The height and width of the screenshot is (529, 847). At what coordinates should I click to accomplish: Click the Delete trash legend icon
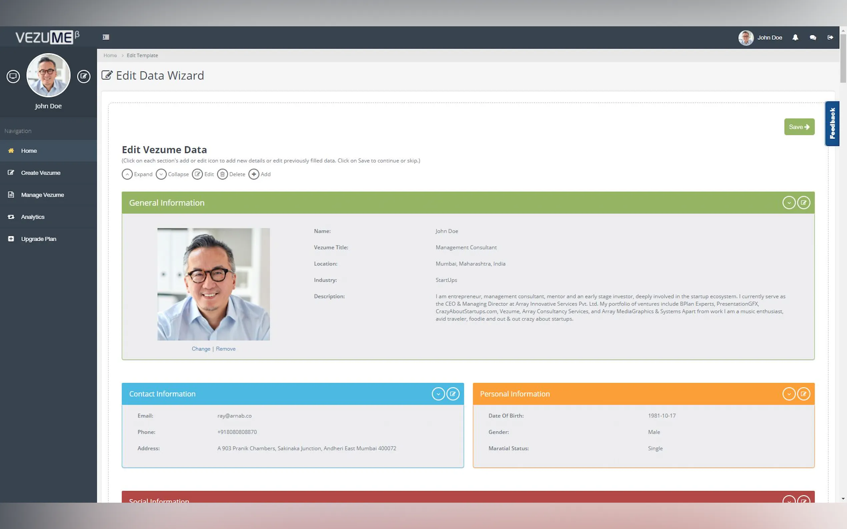tap(222, 174)
